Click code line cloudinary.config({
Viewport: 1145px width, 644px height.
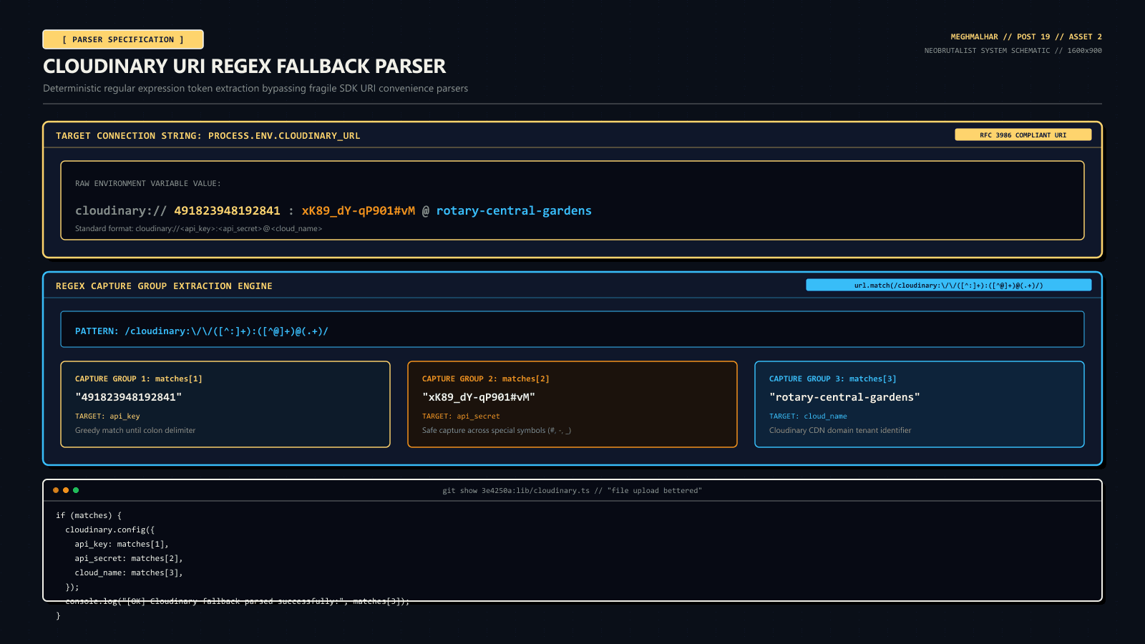[x=109, y=530]
